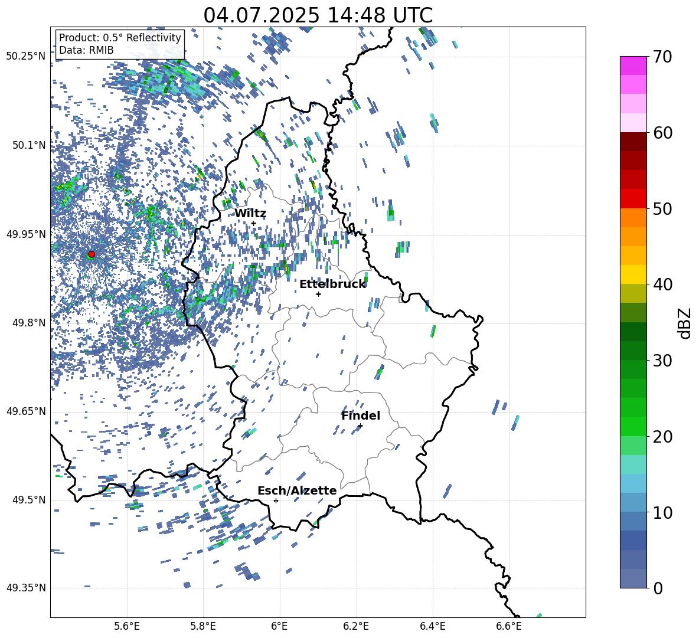Pick the dark red swatch below 60 dBZ
Screen dimensions: 699x638
pyautogui.click(x=633, y=142)
